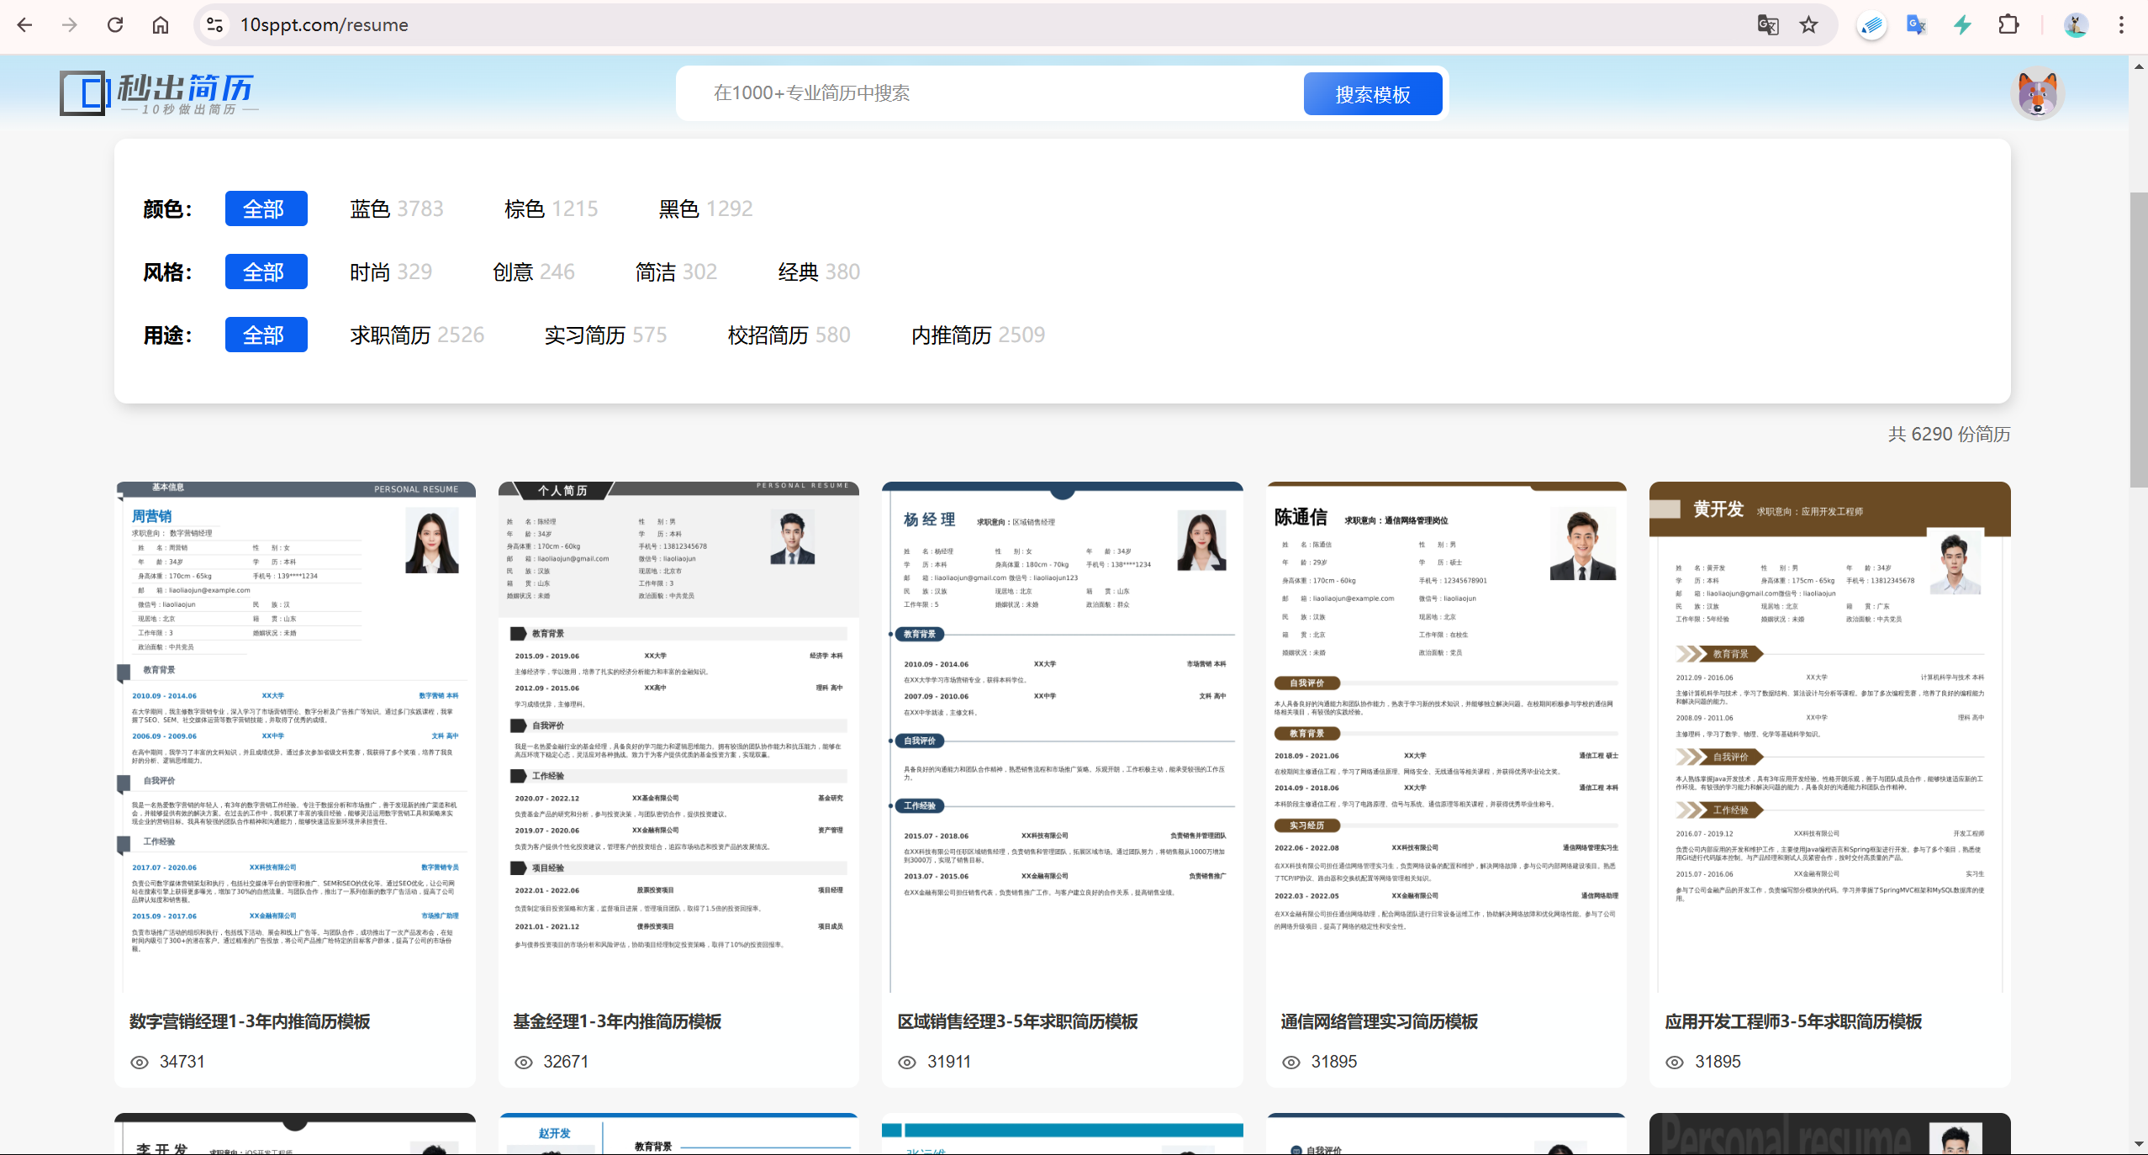
Task: Click the green lightning bolt extension icon
Action: [x=1963, y=25]
